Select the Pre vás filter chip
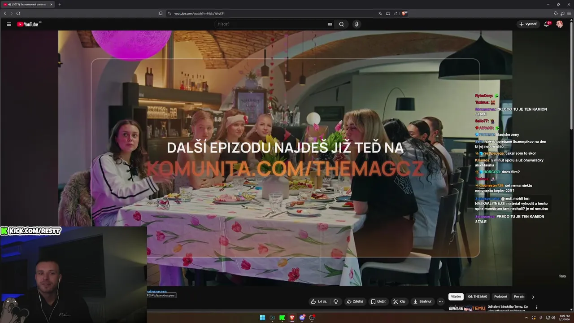 (519, 297)
